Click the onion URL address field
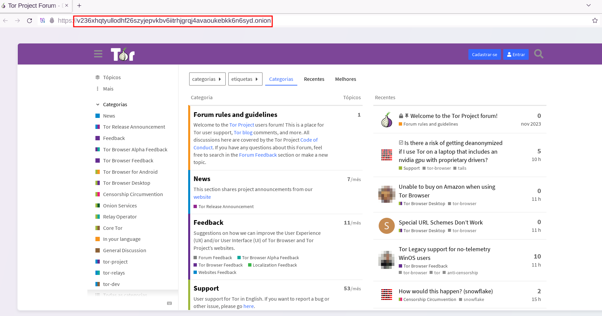This screenshot has width=602, height=316. (173, 21)
